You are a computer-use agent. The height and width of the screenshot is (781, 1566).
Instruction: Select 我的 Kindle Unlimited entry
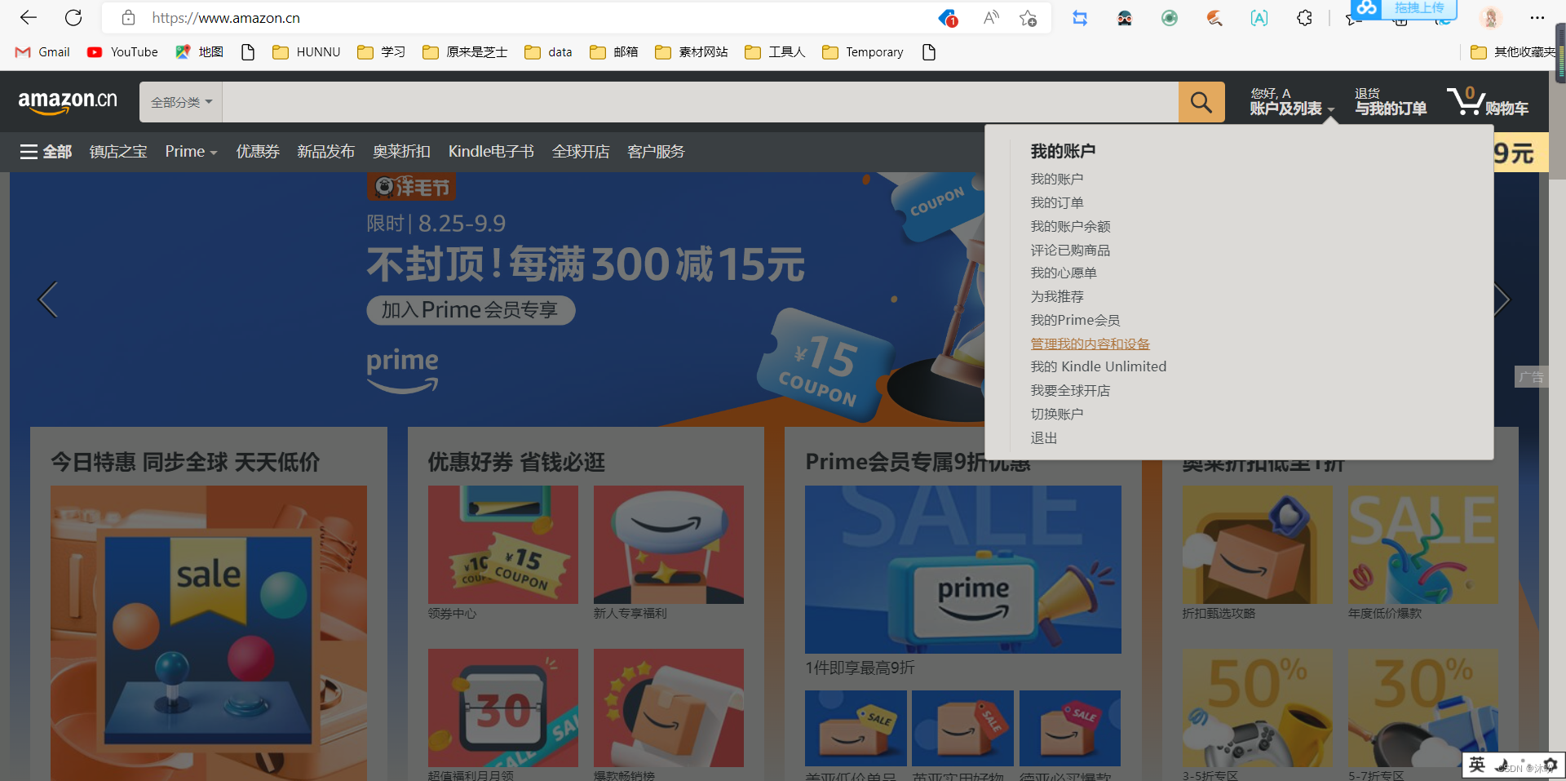coord(1098,366)
